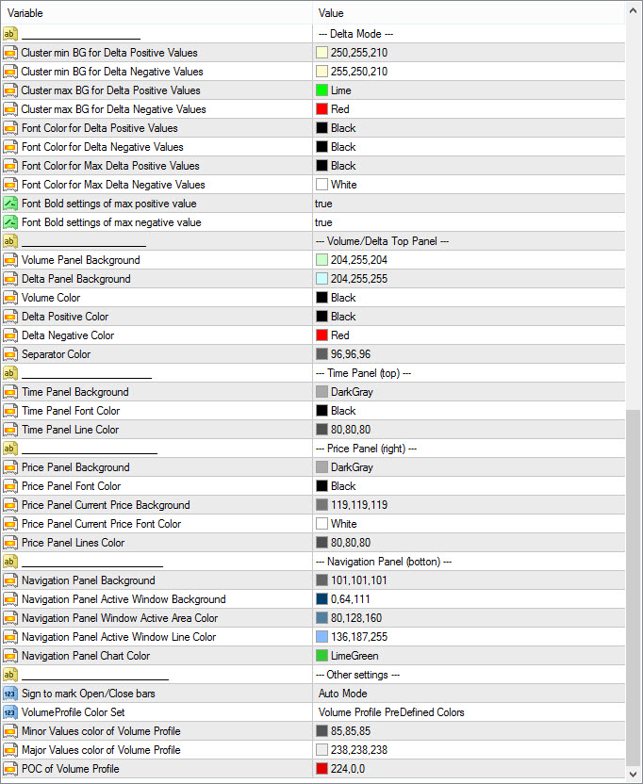The width and height of the screenshot is (643, 784).
Task: Click the 'ab' icon in the Delta Mode separator row
Action: pos(9,34)
